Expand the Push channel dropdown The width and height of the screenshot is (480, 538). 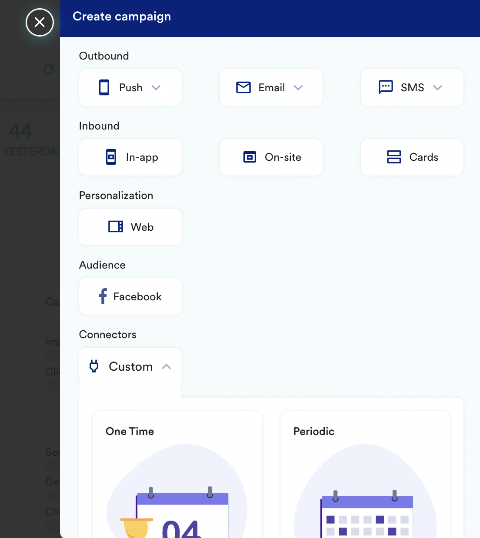[157, 87]
